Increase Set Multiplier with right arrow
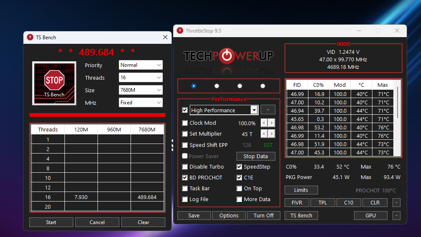421x237 pixels. [x=272, y=134]
